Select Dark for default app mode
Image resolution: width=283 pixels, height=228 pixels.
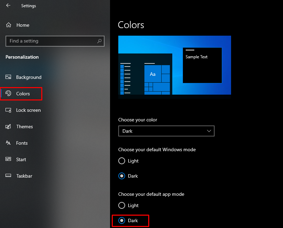click(122, 220)
